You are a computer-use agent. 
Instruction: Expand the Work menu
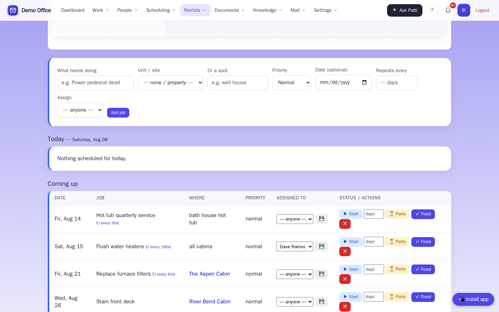100,10
